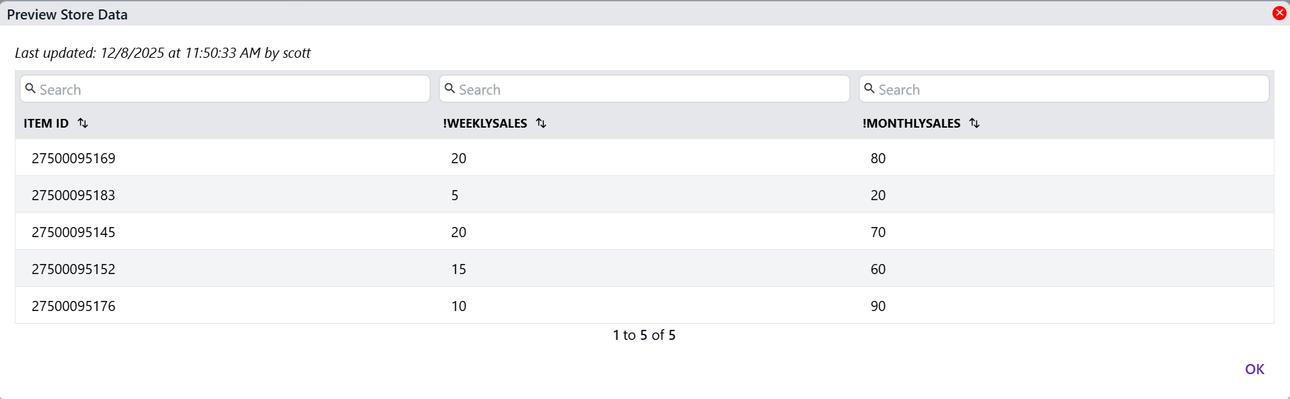The width and height of the screenshot is (1290, 399).
Task: Select the !WEEKLYSALES column header
Action: 485,124
